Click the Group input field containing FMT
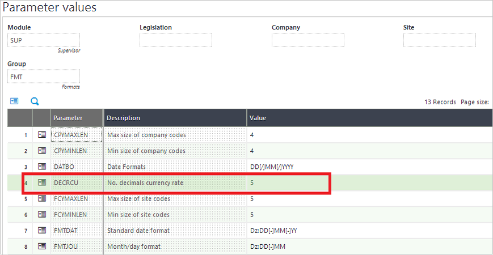Image resolution: width=493 pixels, height=255 pixels. [44, 76]
